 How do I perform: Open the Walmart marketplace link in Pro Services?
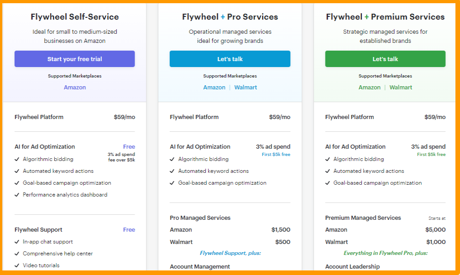[246, 87]
